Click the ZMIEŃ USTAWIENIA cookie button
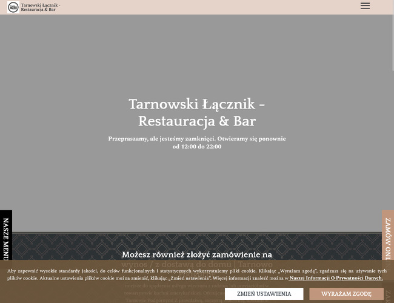This screenshot has height=303, width=394. click(x=264, y=294)
